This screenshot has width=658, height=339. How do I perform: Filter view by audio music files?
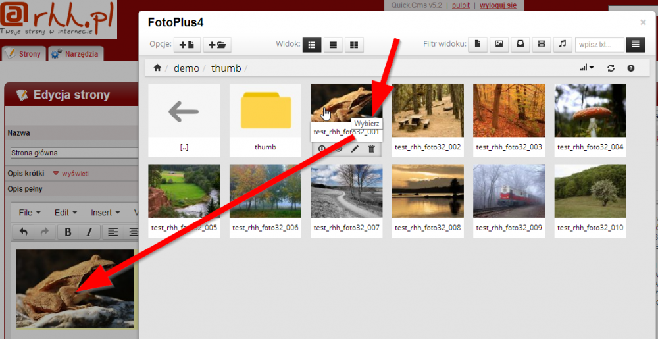(563, 45)
